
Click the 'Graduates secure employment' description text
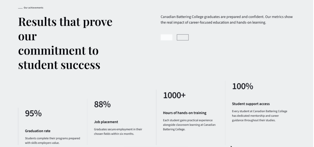(x=118, y=131)
